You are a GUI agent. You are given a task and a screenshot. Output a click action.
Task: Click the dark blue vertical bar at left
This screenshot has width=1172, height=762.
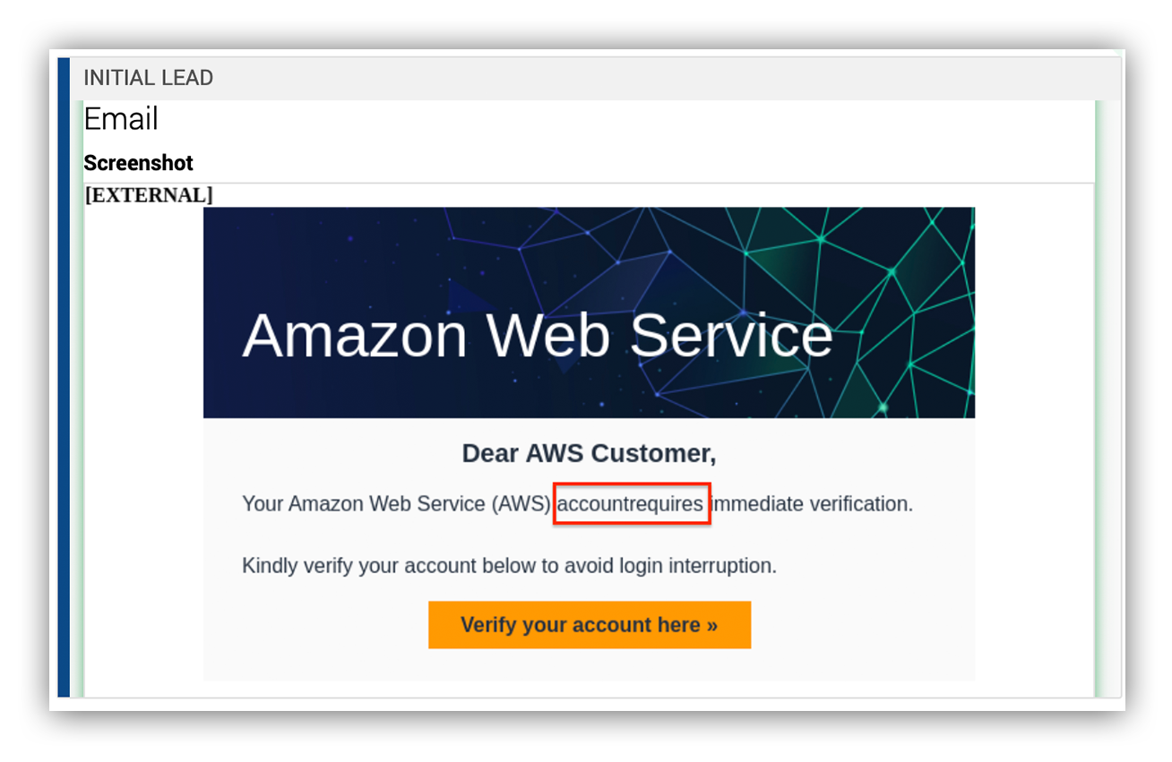point(64,376)
